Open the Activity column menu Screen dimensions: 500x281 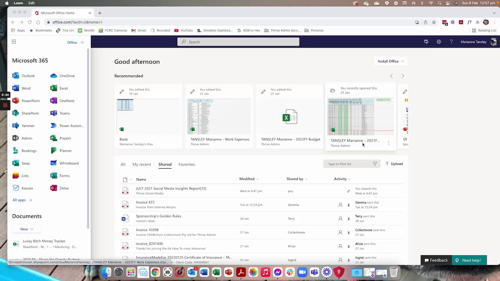pyautogui.click(x=342, y=179)
